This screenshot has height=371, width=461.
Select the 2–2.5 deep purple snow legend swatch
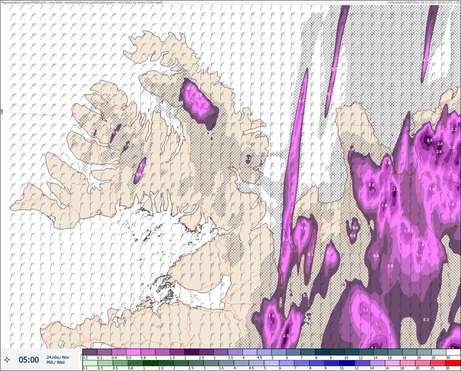point(191,352)
